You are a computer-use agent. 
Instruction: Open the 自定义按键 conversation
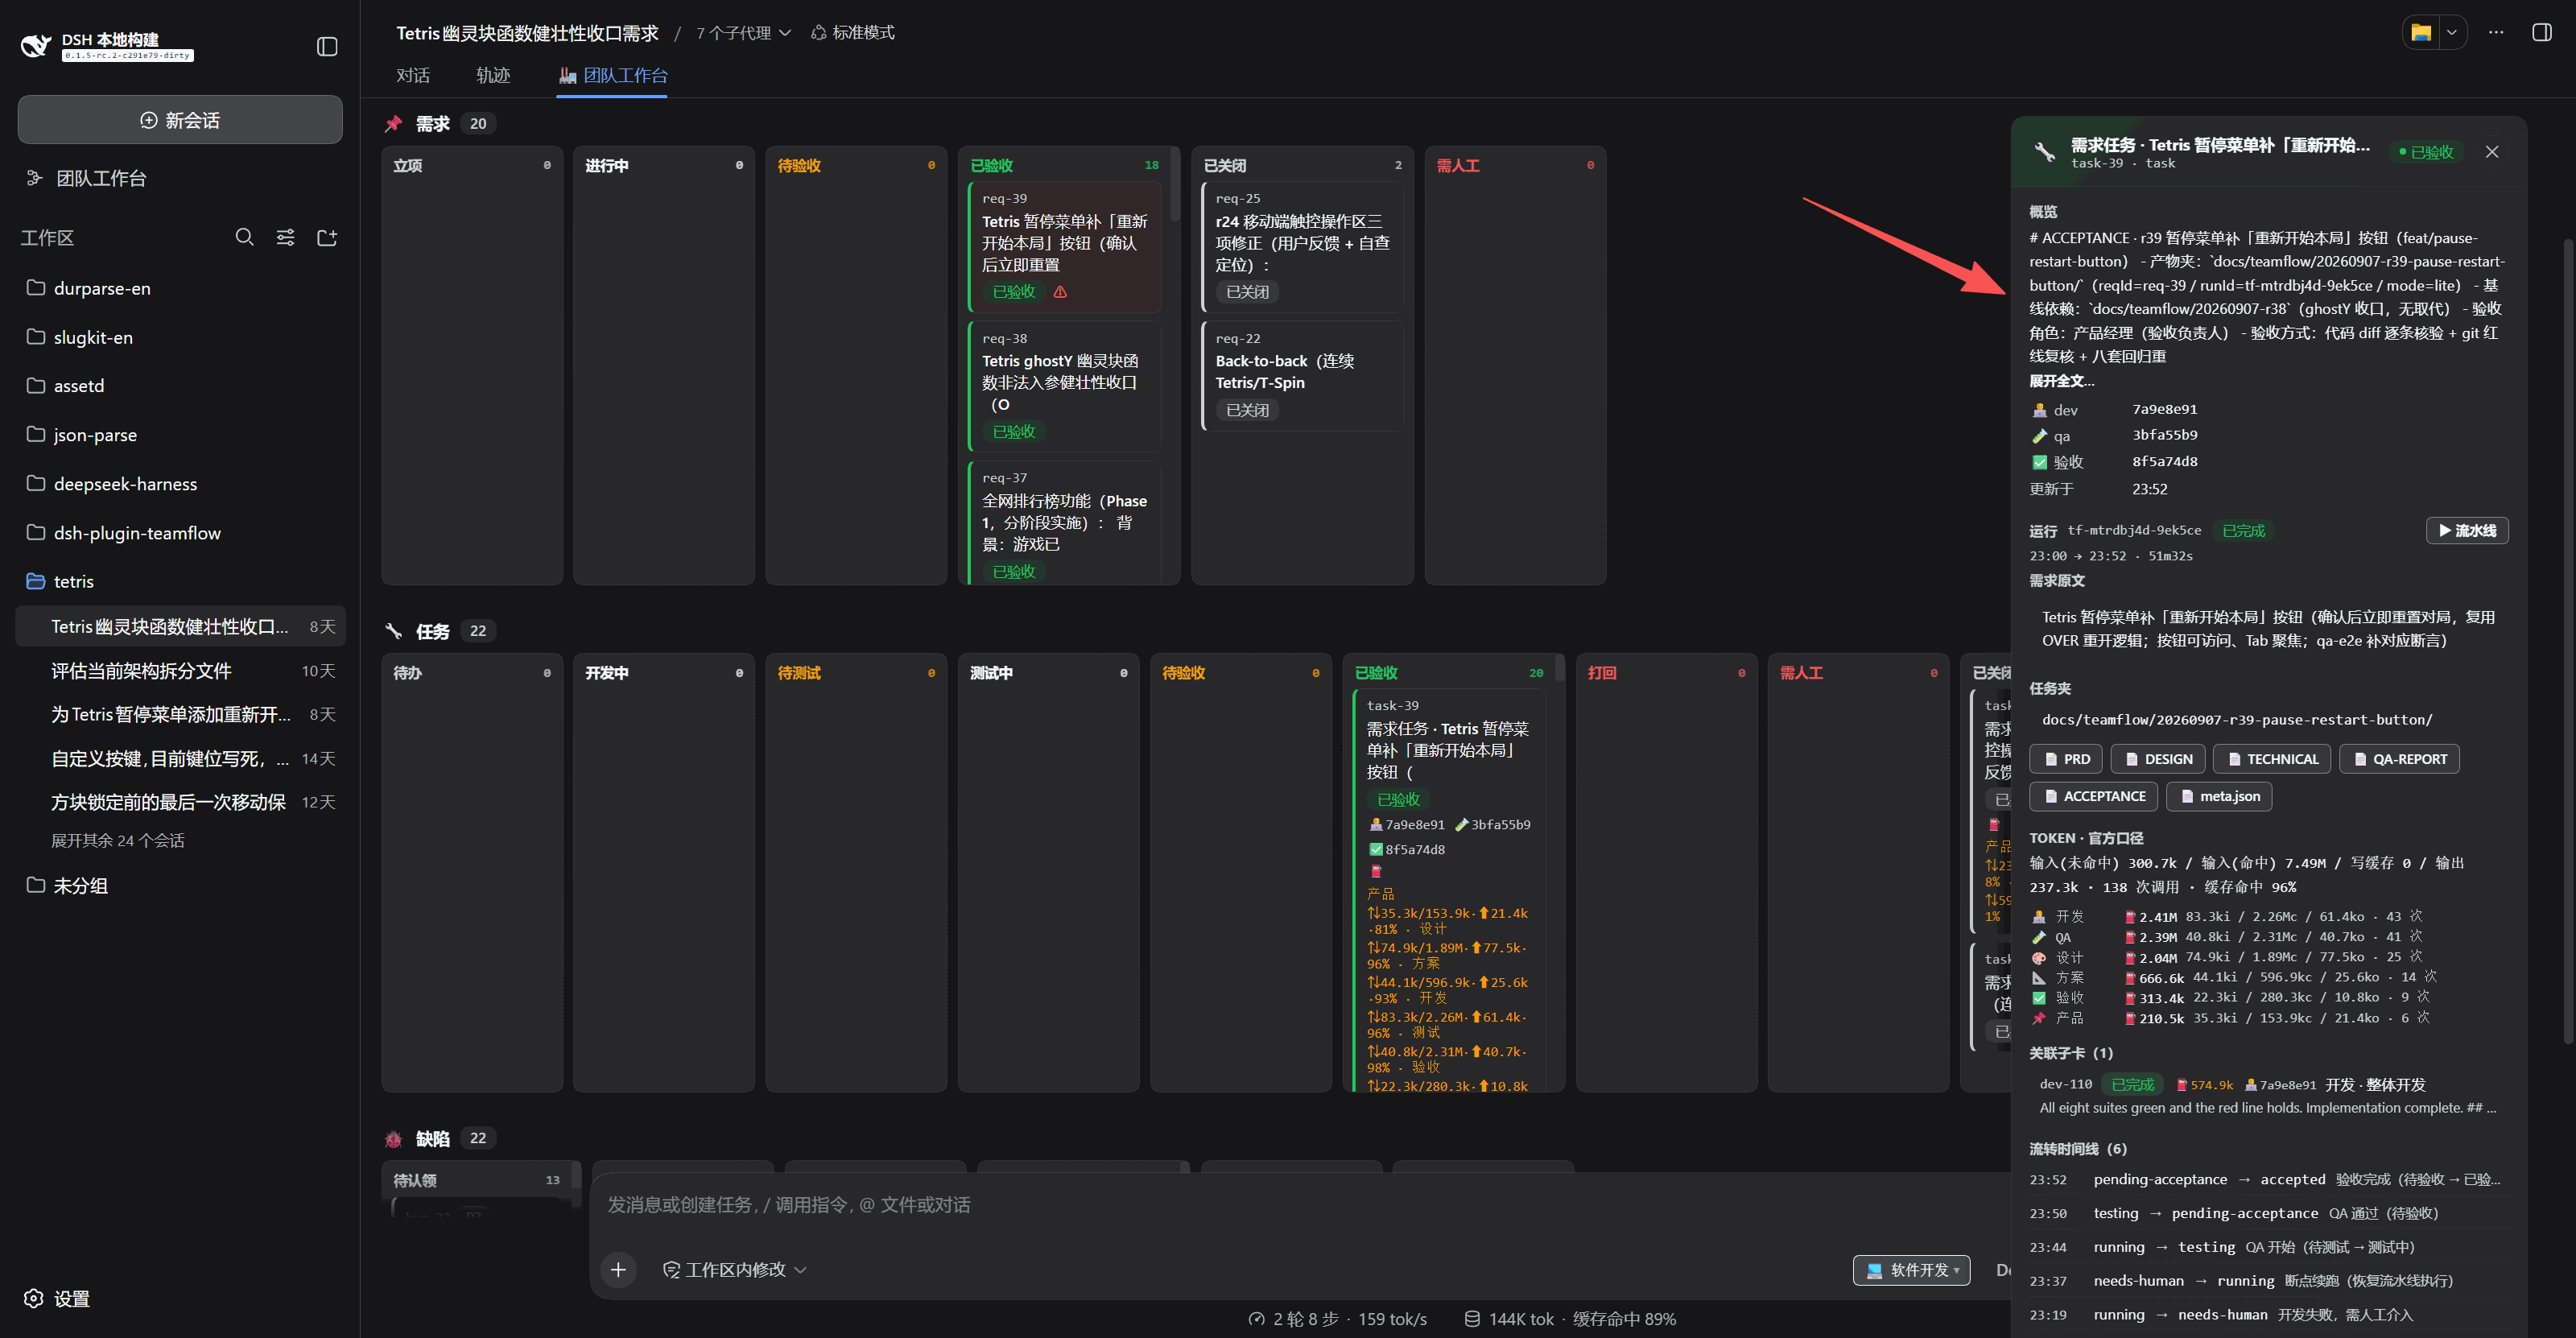click(180, 759)
